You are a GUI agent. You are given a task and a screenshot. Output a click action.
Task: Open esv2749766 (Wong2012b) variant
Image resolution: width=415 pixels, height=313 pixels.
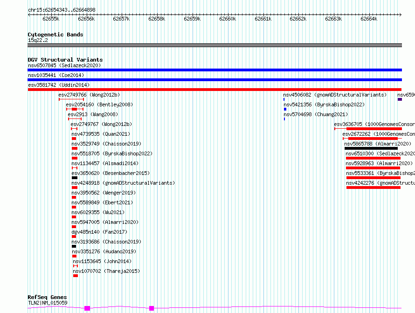[x=89, y=95]
